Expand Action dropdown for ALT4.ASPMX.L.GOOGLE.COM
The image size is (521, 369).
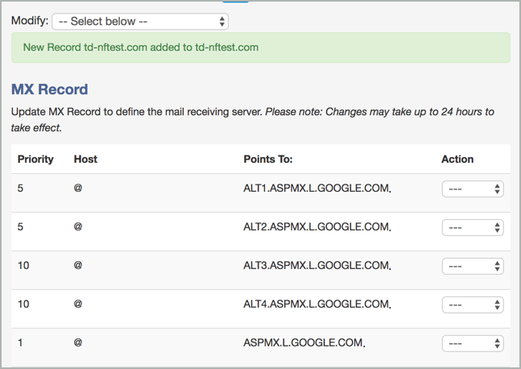(x=473, y=305)
